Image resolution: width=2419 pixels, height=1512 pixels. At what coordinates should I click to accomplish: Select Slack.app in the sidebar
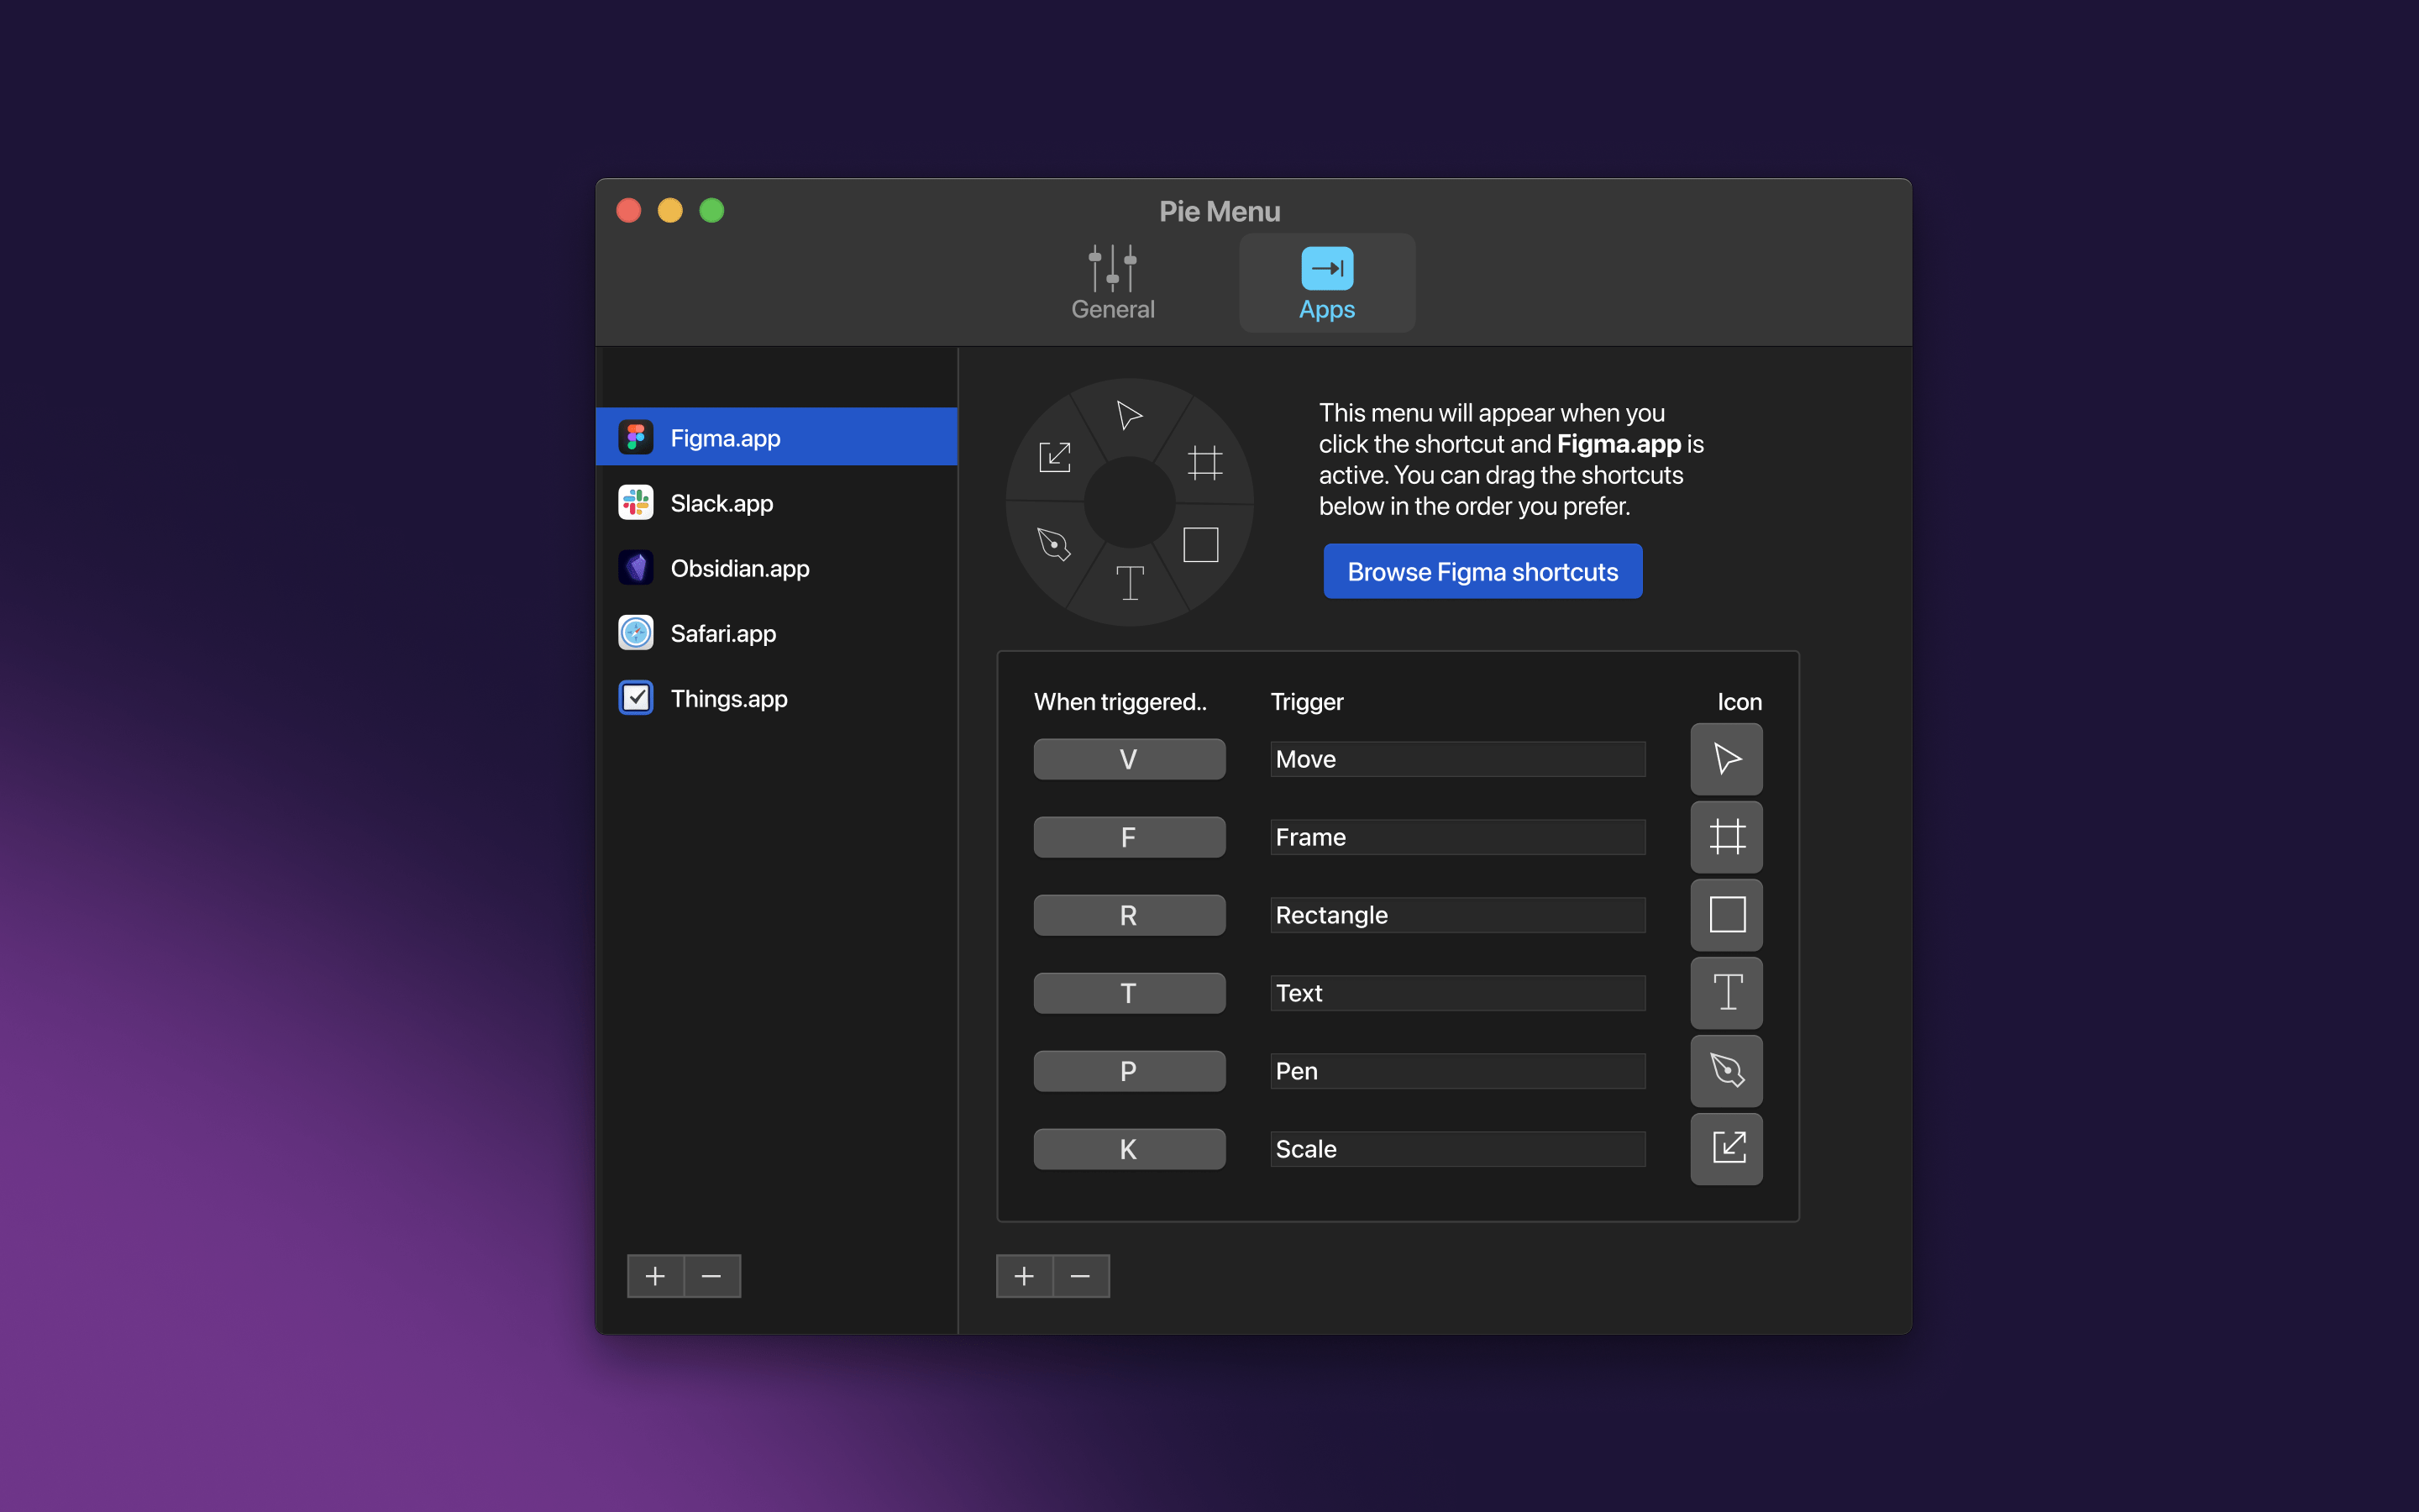721,503
